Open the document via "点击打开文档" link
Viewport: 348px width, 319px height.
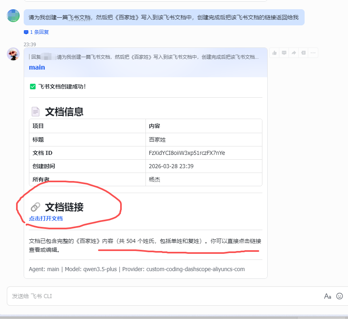(46, 218)
